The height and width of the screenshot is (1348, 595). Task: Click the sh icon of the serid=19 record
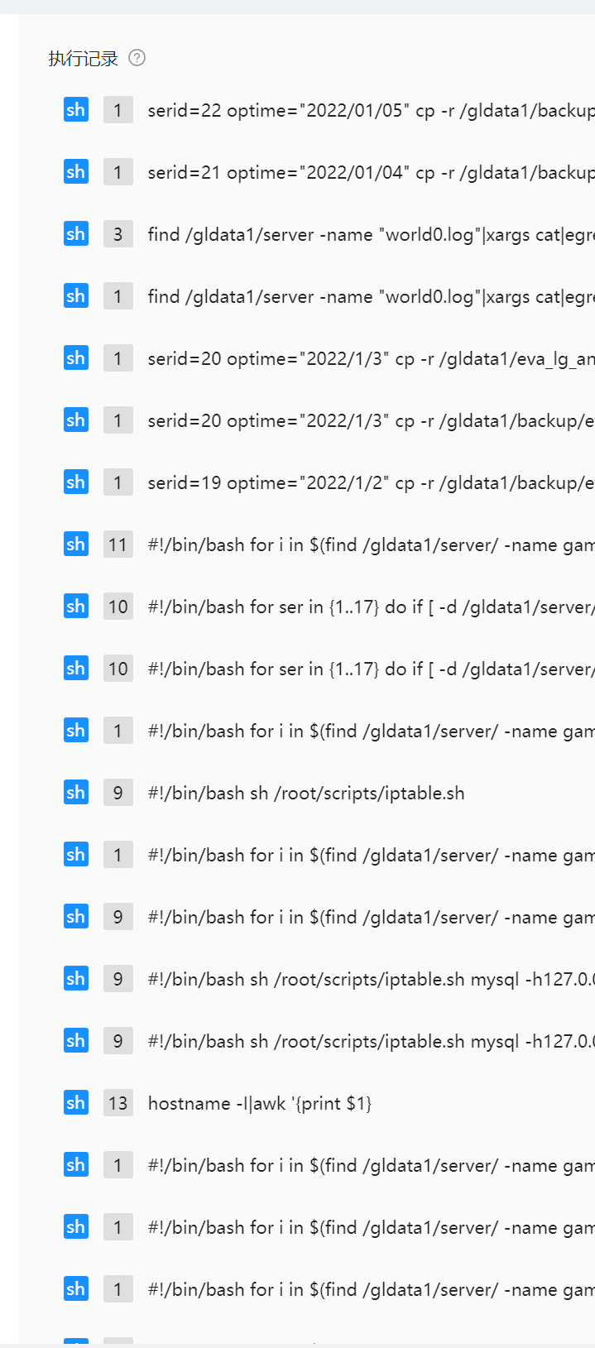pos(76,482)
